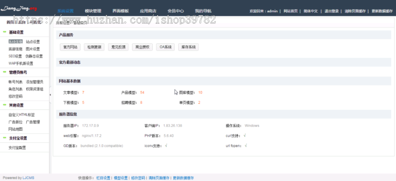
Task: Open 角色列表 in the sidebar
Action: [x=15, y=89]
